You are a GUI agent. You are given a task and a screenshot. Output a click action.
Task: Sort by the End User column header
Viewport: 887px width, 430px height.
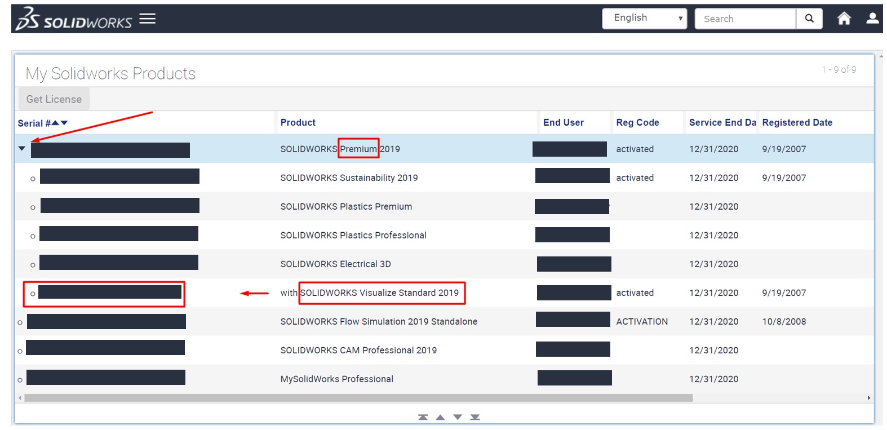(563, 122)
